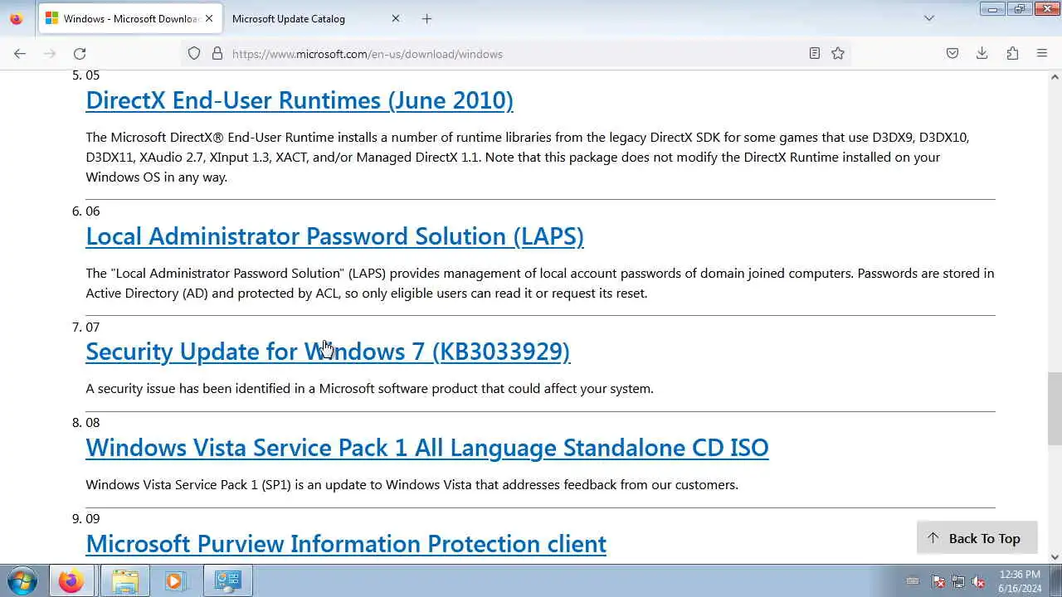Open Firefox Extensions menu

click(x=1012, y=53)
